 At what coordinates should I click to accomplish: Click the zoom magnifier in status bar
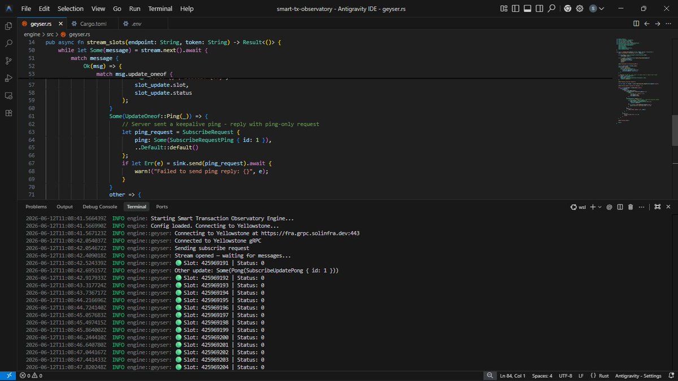tap(489, 376)
